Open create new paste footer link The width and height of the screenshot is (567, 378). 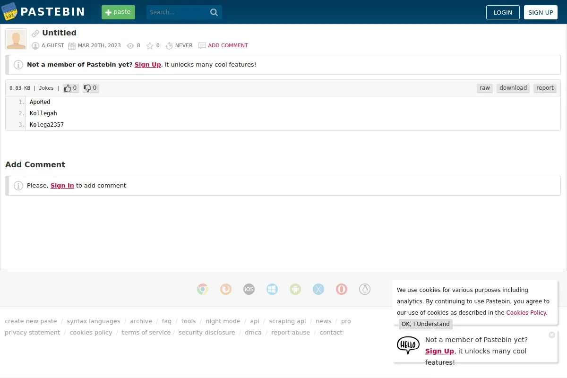[x=31, y=321]
